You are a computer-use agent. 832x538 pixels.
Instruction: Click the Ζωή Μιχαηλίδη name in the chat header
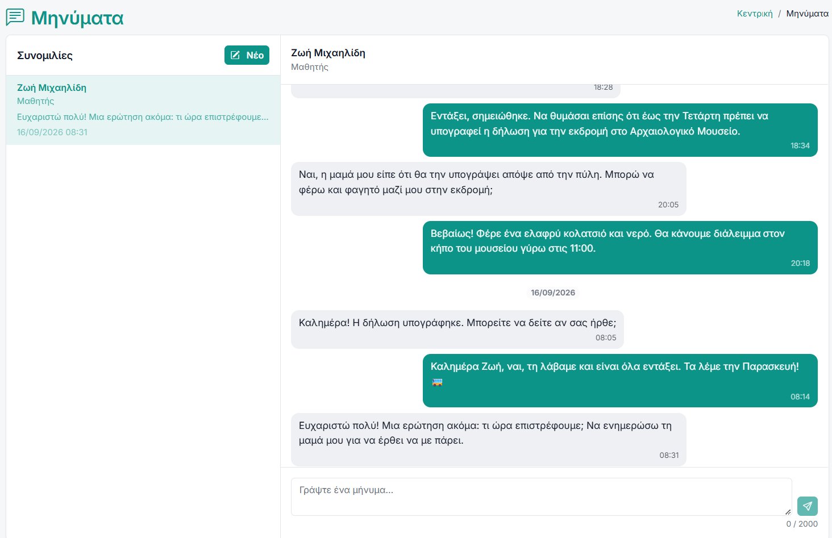tap(328, 53)
